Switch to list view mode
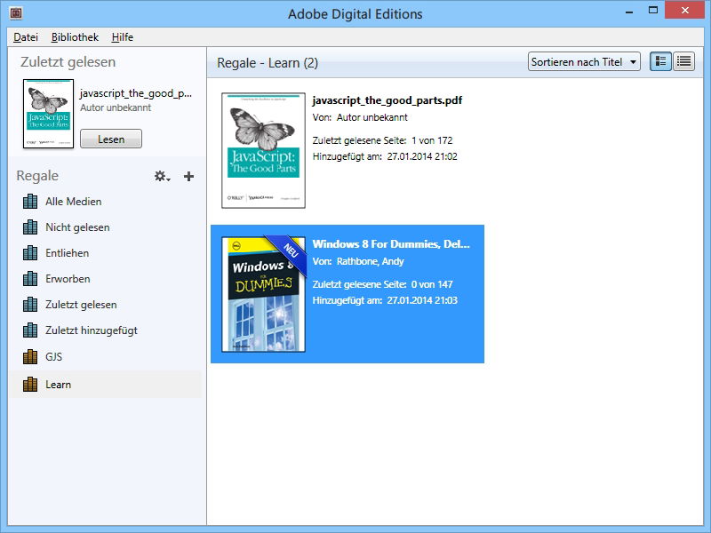 coord(683,61)
